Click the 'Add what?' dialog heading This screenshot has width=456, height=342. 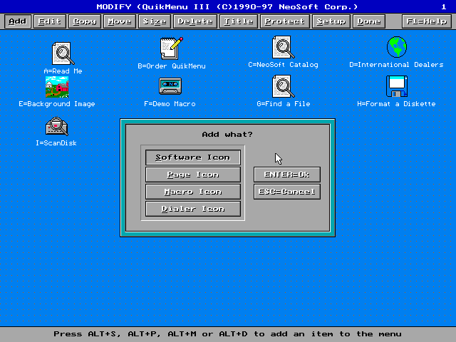pyautogui.click(x=227, y=135)
